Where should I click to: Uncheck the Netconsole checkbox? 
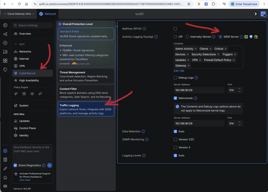175,98
